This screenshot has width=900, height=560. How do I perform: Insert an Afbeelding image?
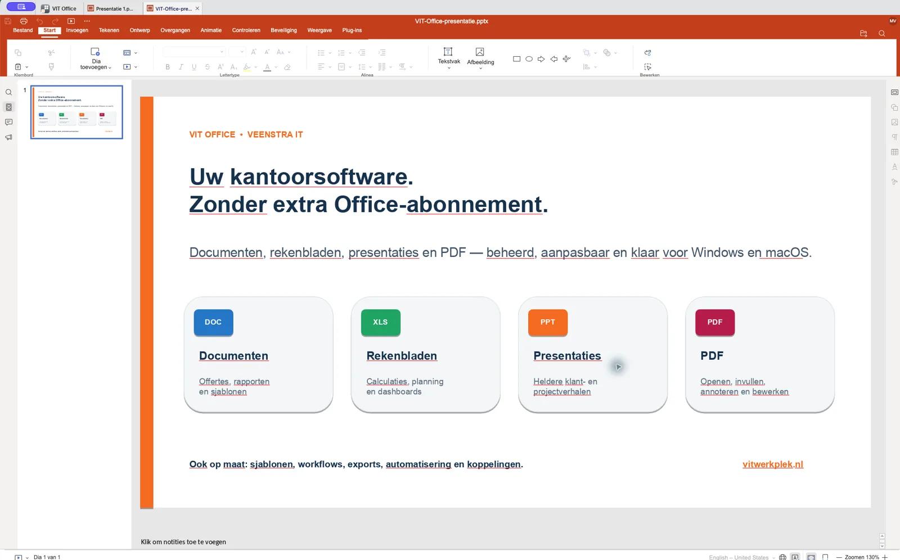point(480,58)
